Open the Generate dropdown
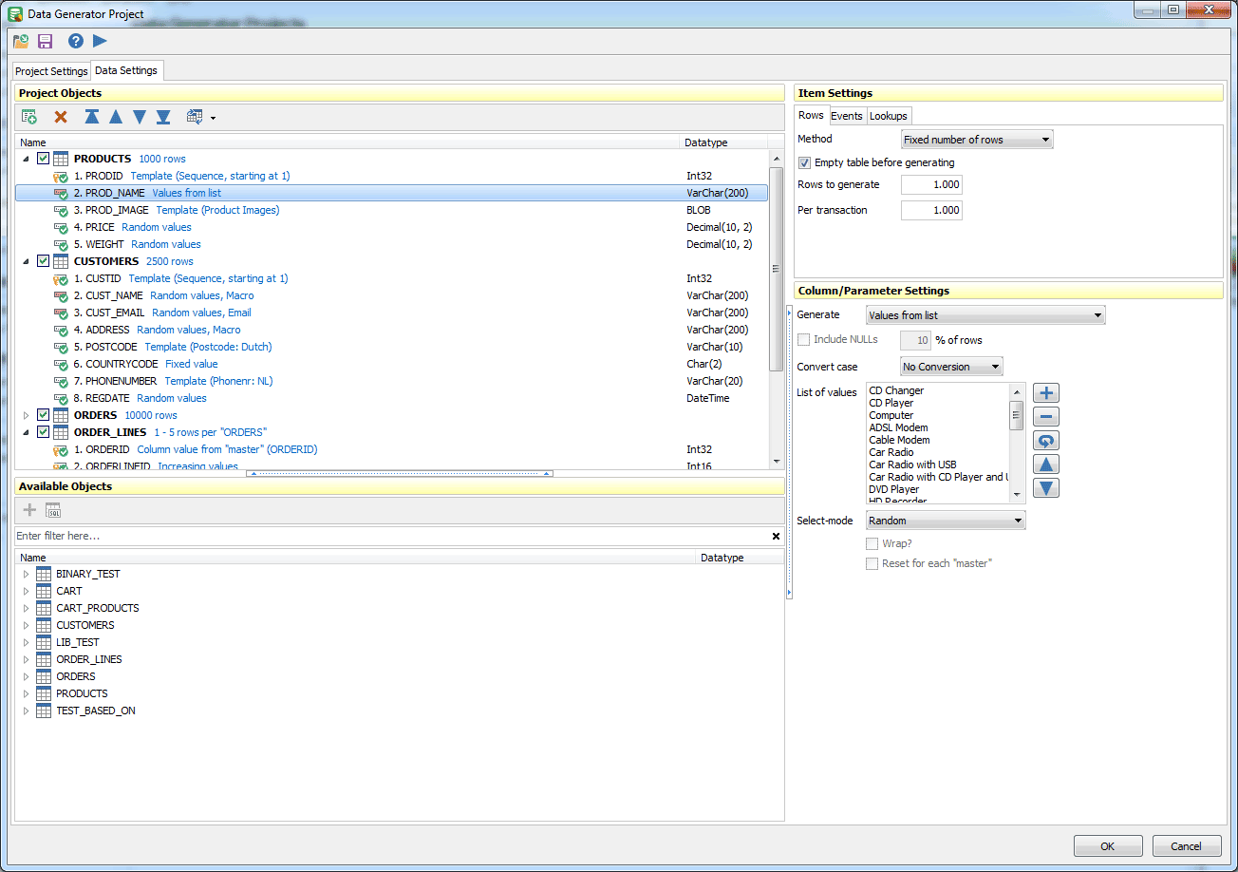The height and width of the screenshot is (872, 1238). [985, 315]
